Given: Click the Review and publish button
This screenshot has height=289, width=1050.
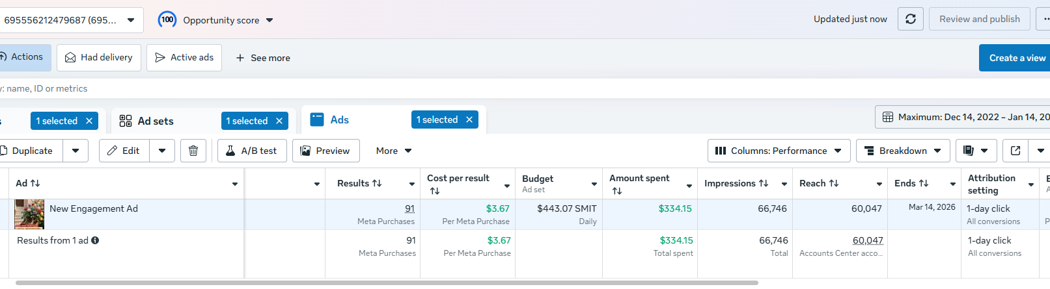Looking at the screenshot, I should pyautogui.click(x=979, y=19).
